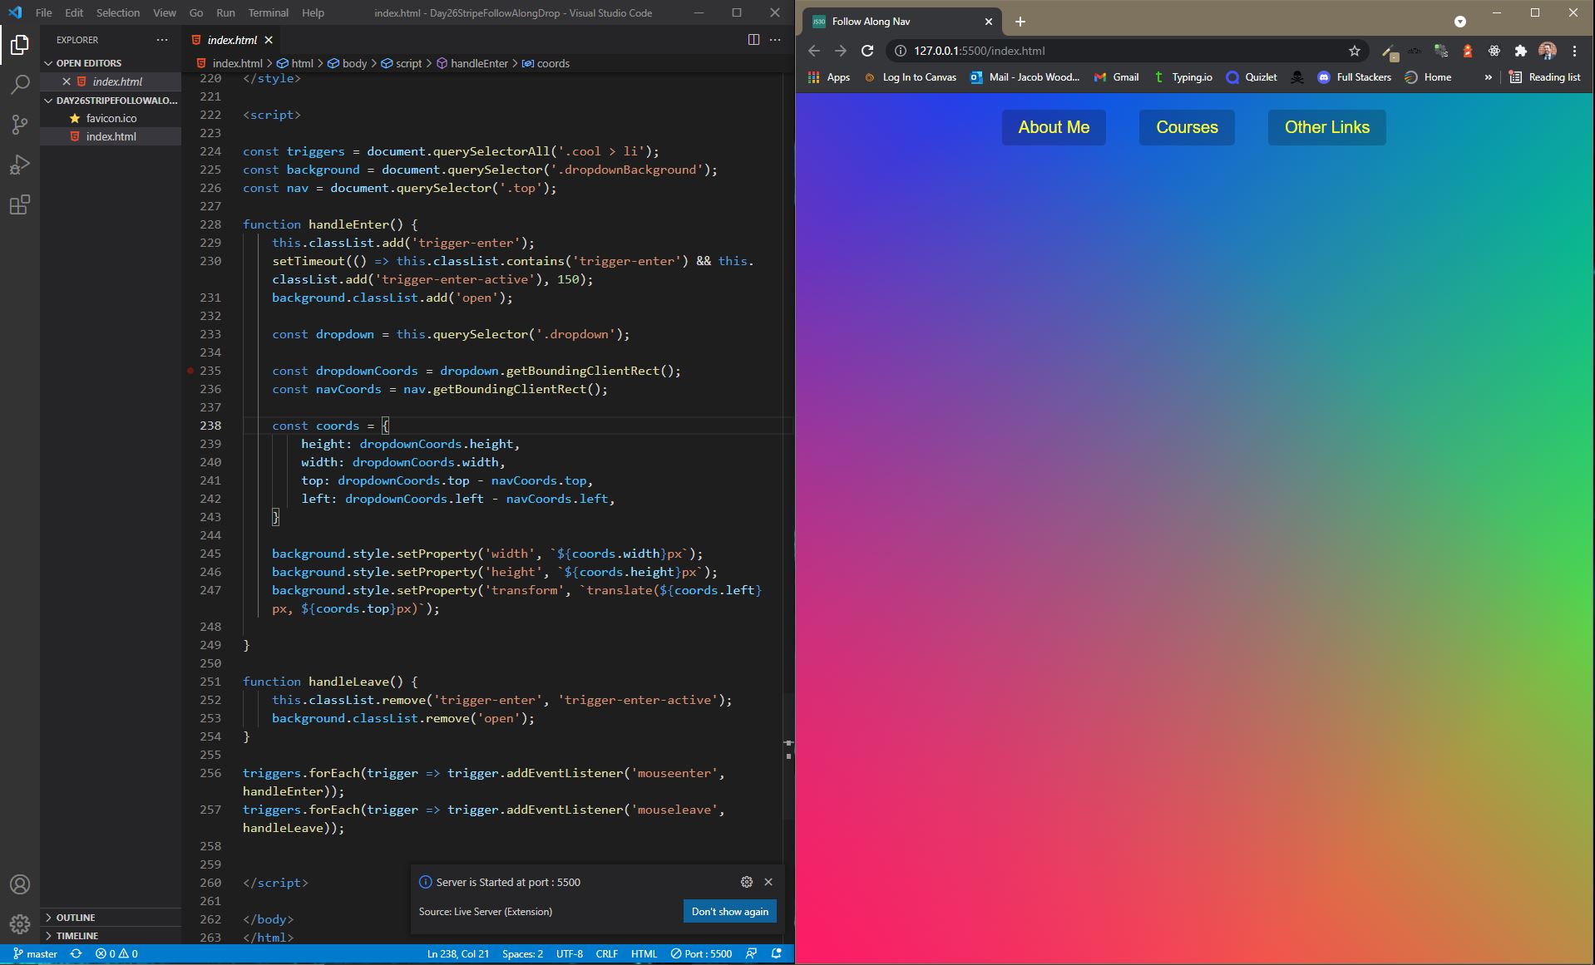Open the Source Control view

click(20, 124)
